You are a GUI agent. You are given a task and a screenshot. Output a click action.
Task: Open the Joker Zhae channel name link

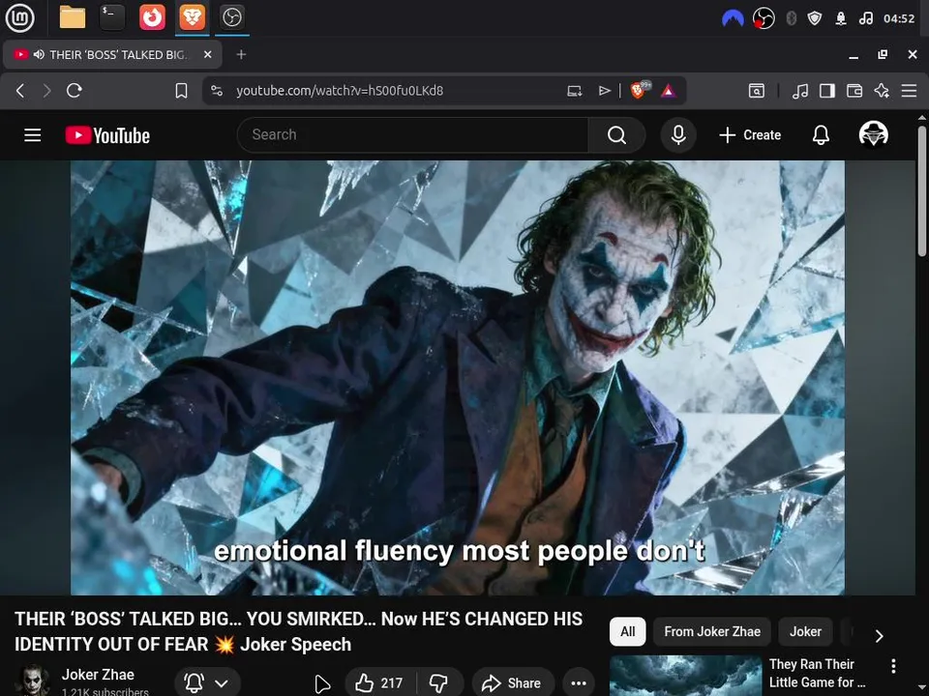click(98, 674)
